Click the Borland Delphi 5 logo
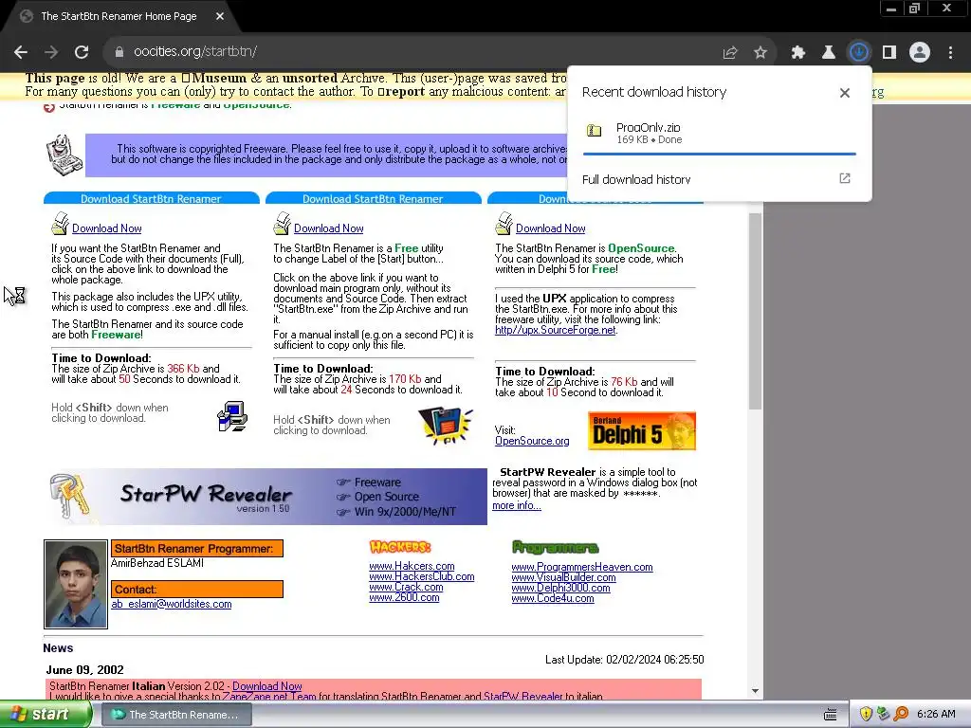This screenshot has width=971, height=728. tap(642, 431)
